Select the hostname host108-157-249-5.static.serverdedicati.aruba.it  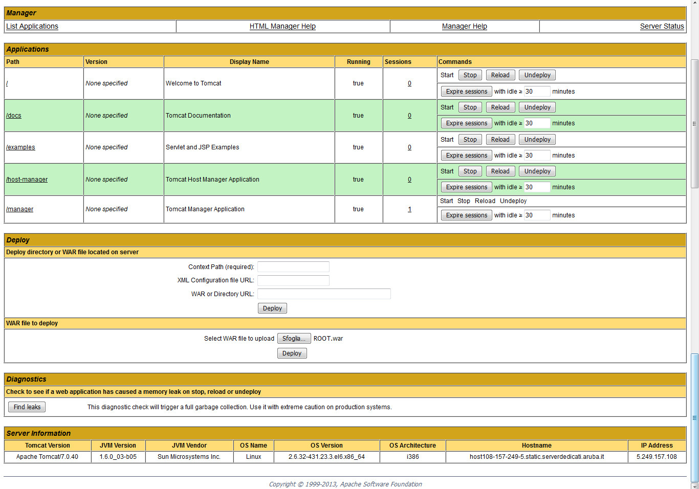coord(537,457)
